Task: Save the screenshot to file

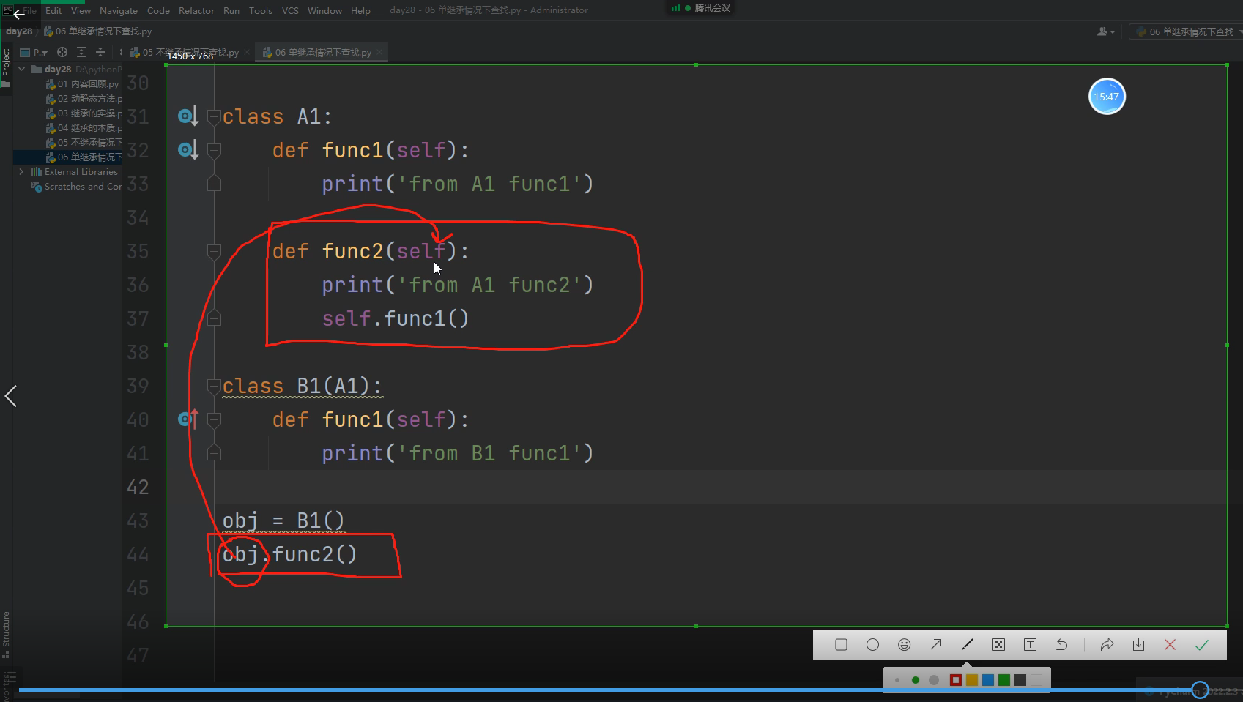Action: pyautogui.click(x=1138, y=645)
